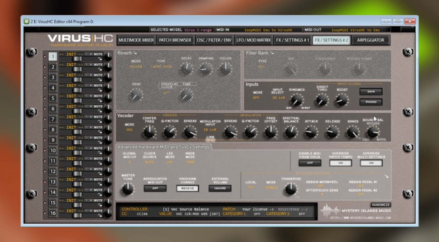Toggle the lock icon on part 12

[x=100, y=174]
